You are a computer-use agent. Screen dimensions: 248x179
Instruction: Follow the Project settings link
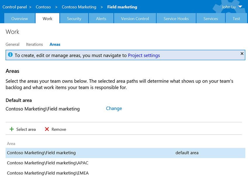click(x=144, y=56)
